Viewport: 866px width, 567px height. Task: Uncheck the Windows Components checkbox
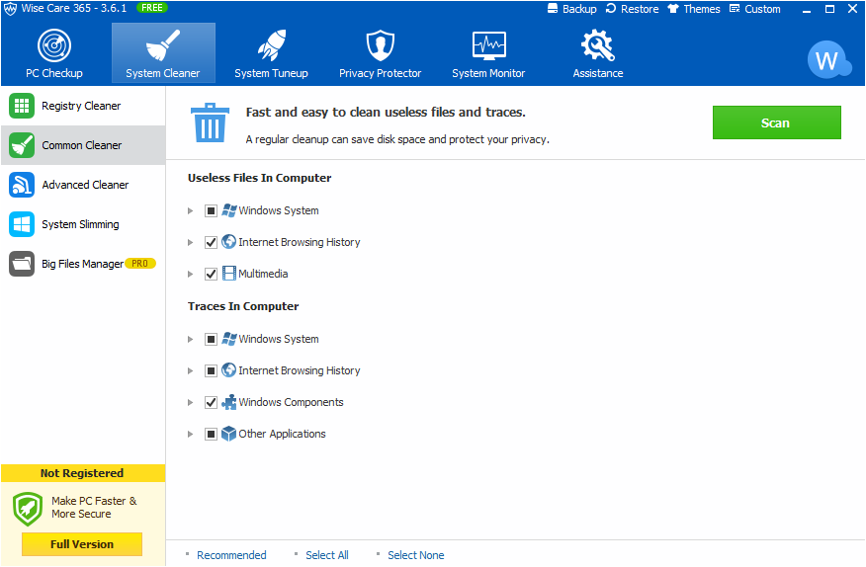211,402
